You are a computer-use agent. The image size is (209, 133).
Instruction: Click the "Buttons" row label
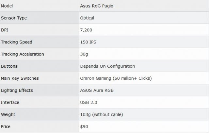coord(9,66)
